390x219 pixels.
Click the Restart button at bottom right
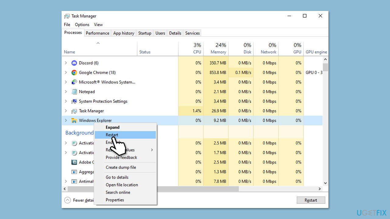point(311,200)
